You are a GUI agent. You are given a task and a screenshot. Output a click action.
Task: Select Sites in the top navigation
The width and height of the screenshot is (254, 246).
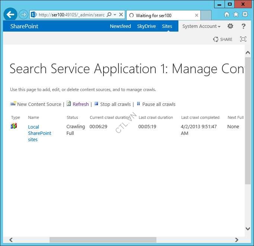tap(167, 26)
